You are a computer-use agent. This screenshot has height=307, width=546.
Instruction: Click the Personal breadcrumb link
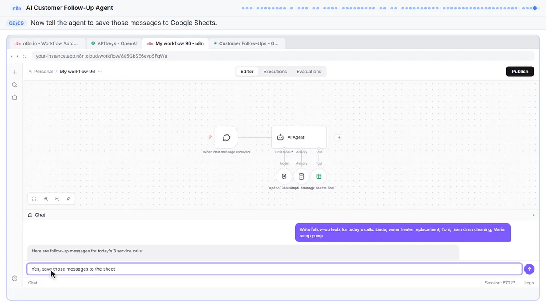[41, 72]
